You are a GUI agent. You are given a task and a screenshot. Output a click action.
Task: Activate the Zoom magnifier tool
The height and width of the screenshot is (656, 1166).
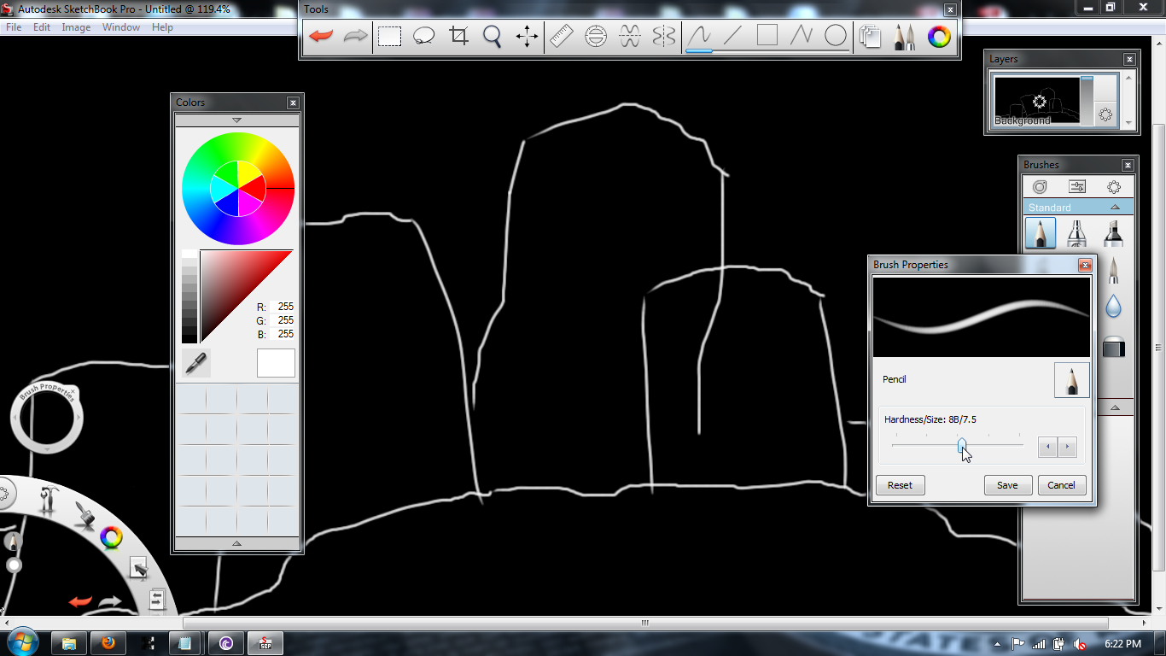coord(493,36)
